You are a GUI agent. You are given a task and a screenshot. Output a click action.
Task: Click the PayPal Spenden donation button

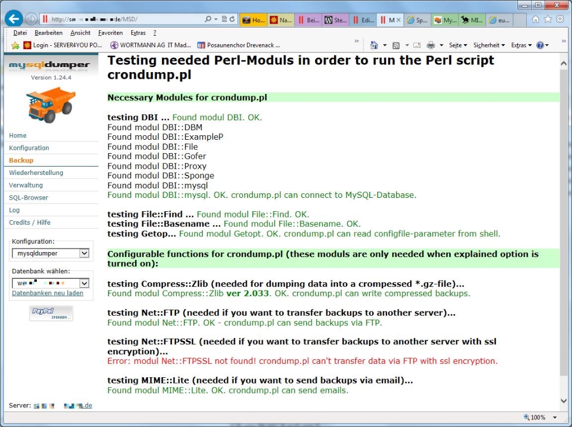point(51,313)
